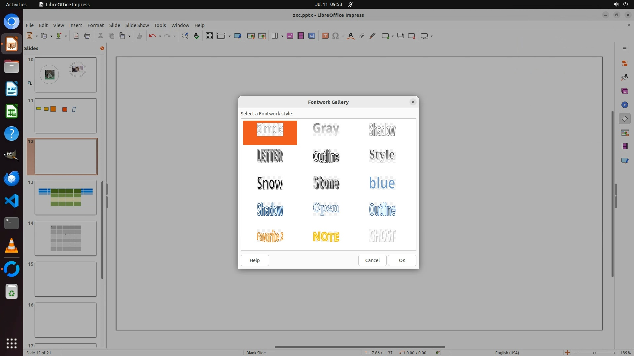The image size is (634, 356).
Task: Open the sidebar Navigator icon
Action: click(x=624, y=105)
